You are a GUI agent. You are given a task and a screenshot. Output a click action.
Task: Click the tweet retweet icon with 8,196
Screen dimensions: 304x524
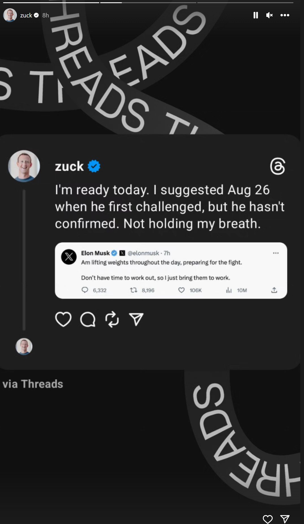[x=133, y=290]
